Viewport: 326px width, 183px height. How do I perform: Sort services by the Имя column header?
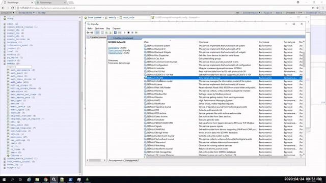146,42
